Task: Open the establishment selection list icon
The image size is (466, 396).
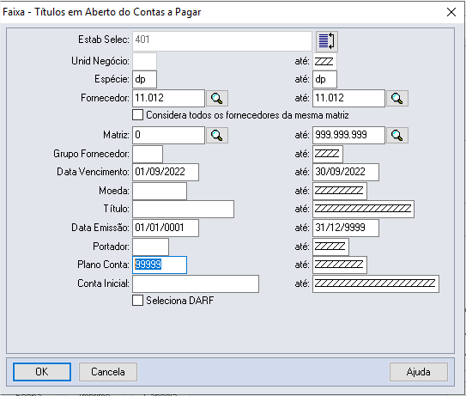Action: click(x=327, y=41)
